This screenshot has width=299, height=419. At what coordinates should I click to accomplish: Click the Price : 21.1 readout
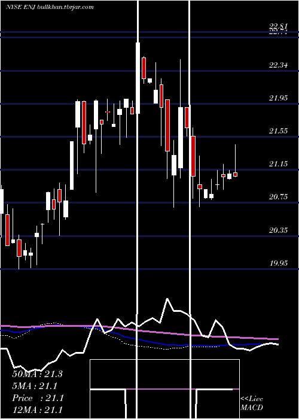click(38, 398)
